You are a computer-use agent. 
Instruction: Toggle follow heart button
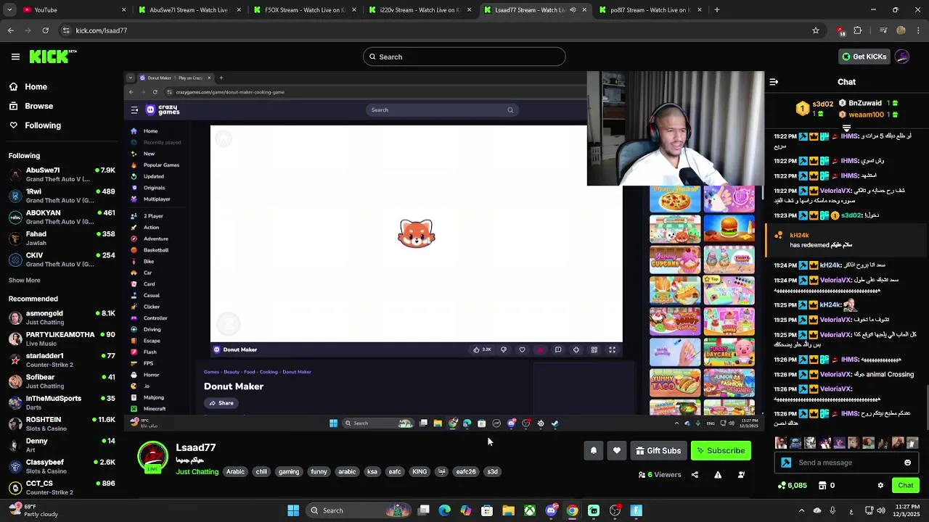[x=617, y=451]
